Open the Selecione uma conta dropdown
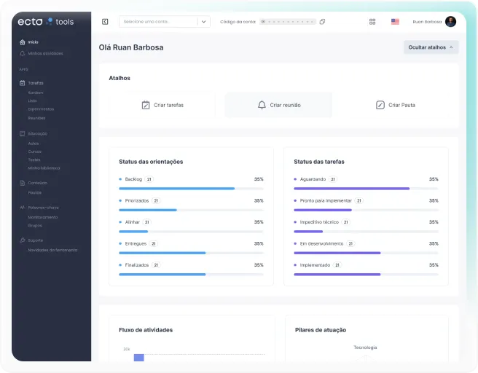The image size is (478, 373). click(165, 22)
